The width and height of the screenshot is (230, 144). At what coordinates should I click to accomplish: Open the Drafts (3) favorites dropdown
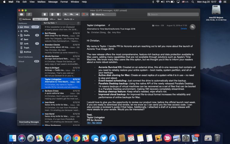click(x=69, y=19)
